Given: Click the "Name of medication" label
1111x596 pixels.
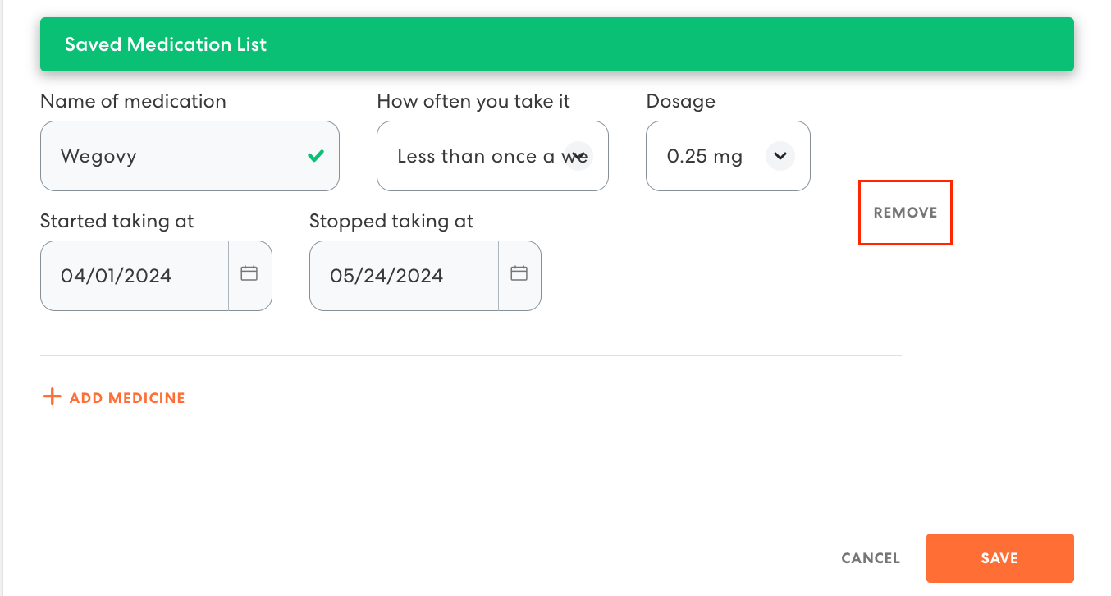Looking at the screenshot, I should (133, 101).
